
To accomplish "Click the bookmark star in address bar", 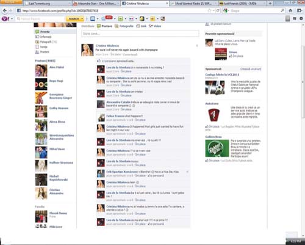I will [209, 10].
